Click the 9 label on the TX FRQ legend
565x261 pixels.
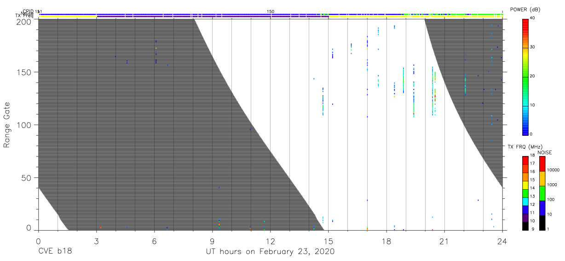[533, 229]
